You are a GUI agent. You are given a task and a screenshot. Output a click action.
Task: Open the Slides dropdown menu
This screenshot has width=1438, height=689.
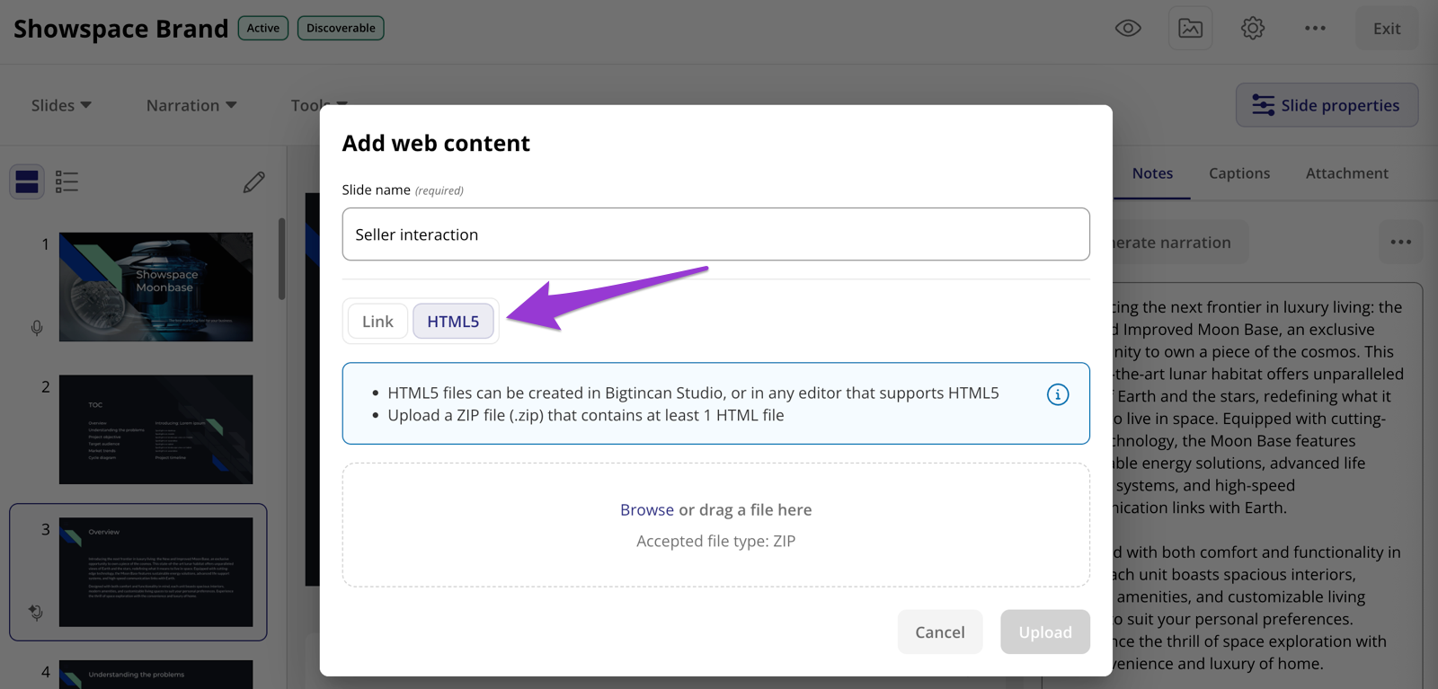click(x=61, y=105)
